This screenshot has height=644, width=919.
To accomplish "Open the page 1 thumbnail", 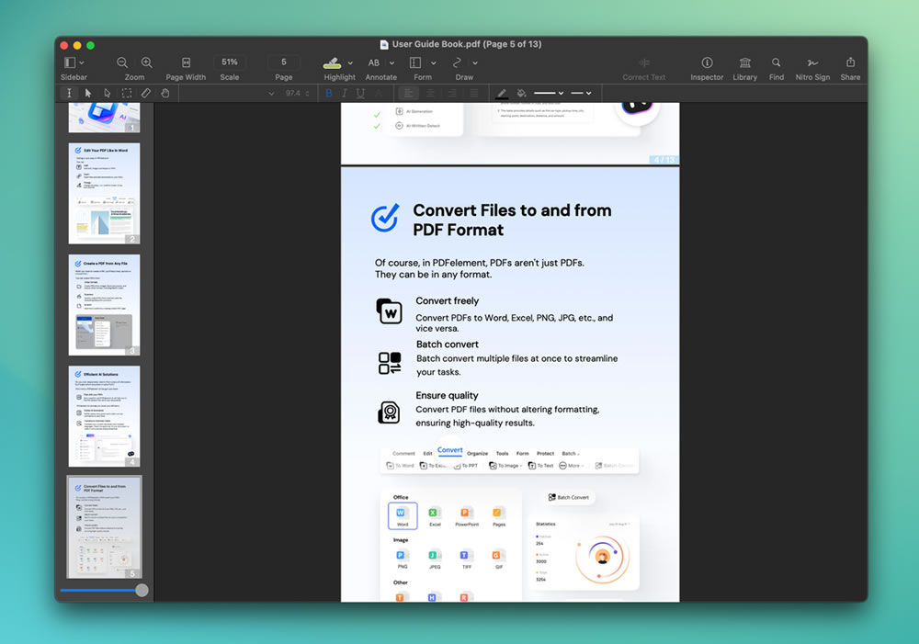I will (x=105, y=118).
